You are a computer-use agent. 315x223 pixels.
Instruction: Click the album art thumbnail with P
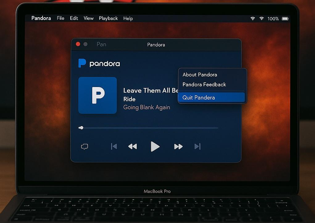[97, 95]
